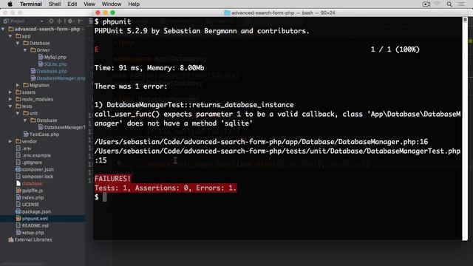Click the DatabaseManager.php:16 path line
Viewport: 473px width, 266px height.
261,142
